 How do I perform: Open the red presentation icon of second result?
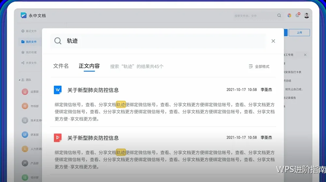[58, 138]
